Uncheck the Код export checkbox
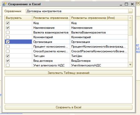The height and width of the screenshot is (115, 140). click(x=8, y=23)
